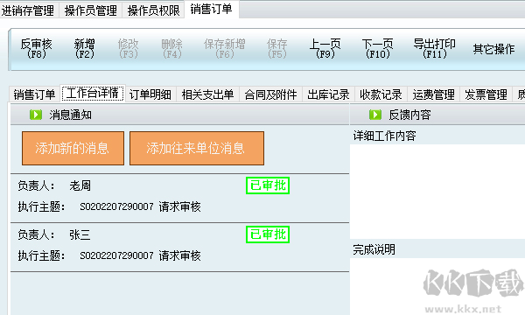525x315 pixels.
Task: Switch to top-level 操作员权限 tab
Action: pos(153,10)
